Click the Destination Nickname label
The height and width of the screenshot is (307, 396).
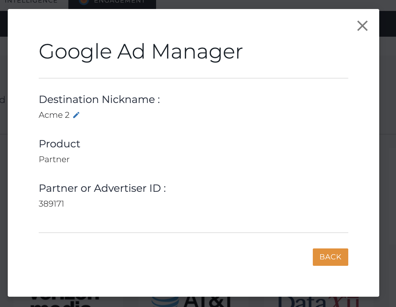(99, 99)
